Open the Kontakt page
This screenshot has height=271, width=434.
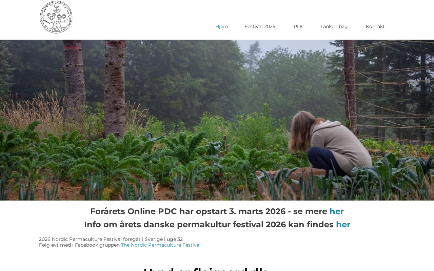(x=375, y=26)
